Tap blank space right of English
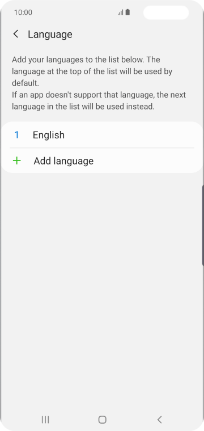This screenshot has height=431, width=204. coord(132,135)
